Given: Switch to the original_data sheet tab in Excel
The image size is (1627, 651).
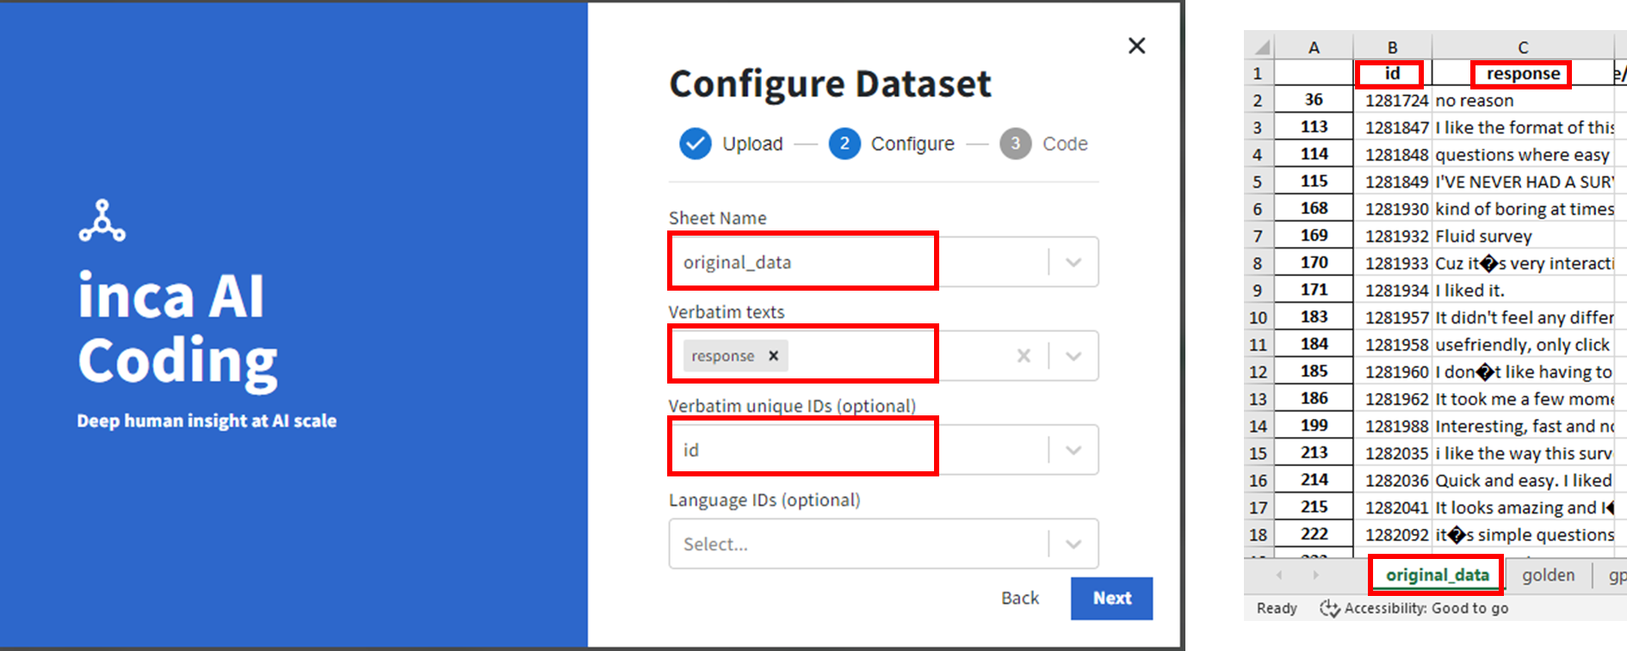Looking at the screenshot, I should (1437, 575).
